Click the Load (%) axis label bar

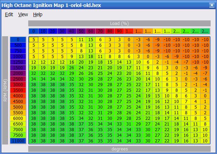pyautogui.click(x=119, y=24)
